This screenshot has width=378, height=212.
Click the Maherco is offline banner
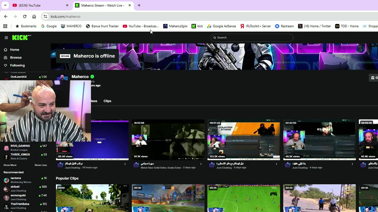click(87, 56)
